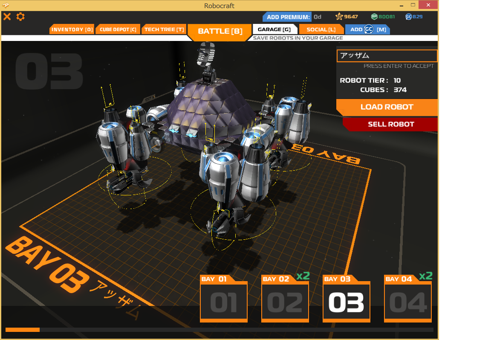Open the Inventory [Q] tab
Screen dimensions: 491x340
tap(72, 29)
